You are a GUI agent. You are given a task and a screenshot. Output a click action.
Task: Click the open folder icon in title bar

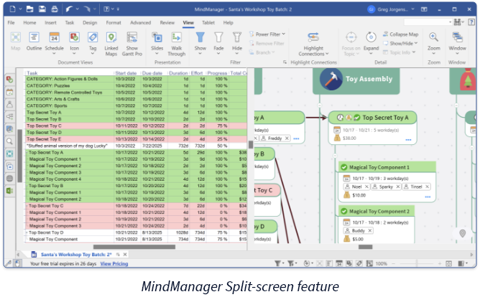pos(29,9)
